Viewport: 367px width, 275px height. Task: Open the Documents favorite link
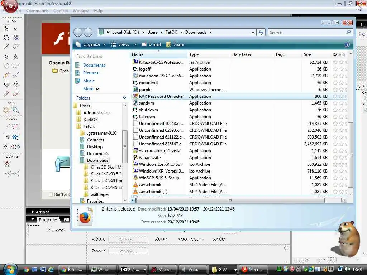[94, 65]
